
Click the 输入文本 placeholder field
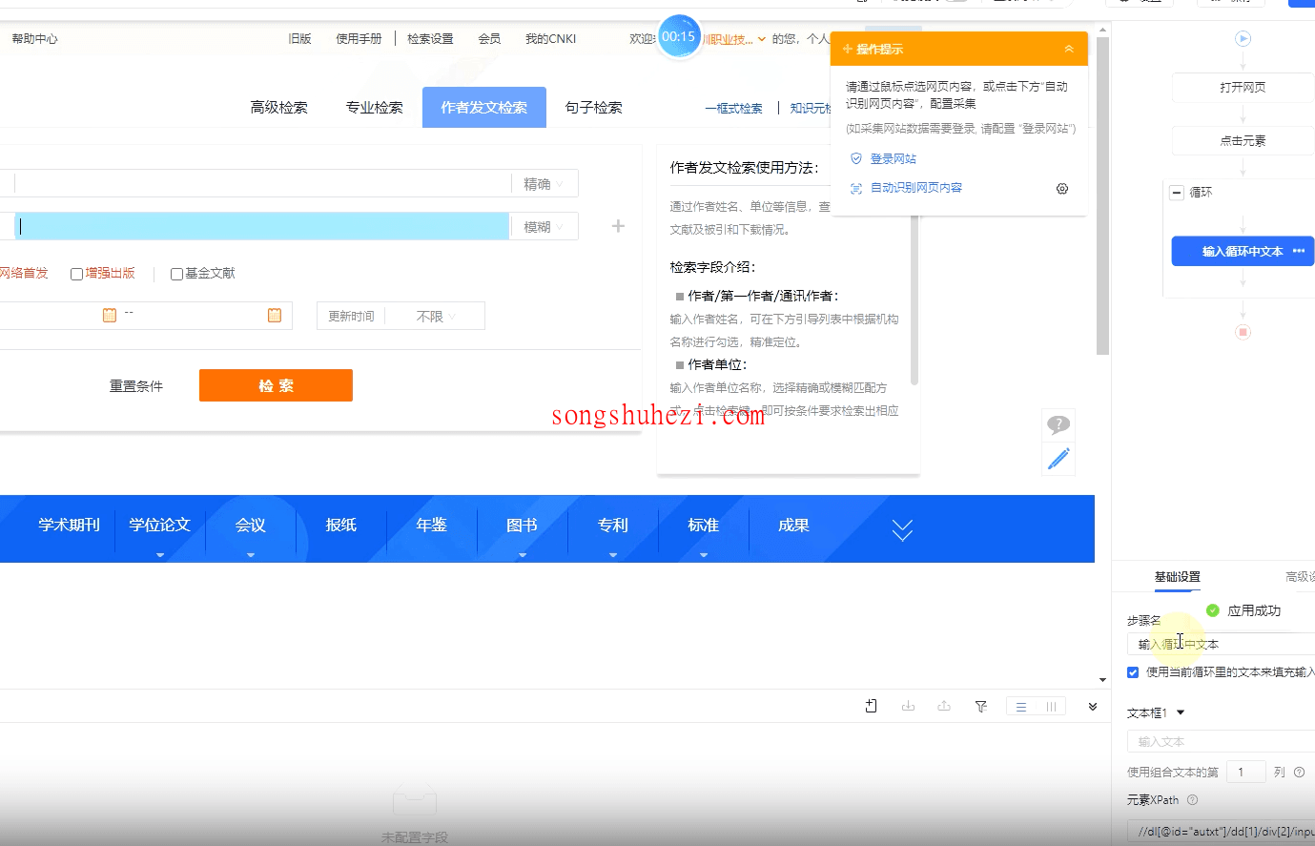point(1221,741)
